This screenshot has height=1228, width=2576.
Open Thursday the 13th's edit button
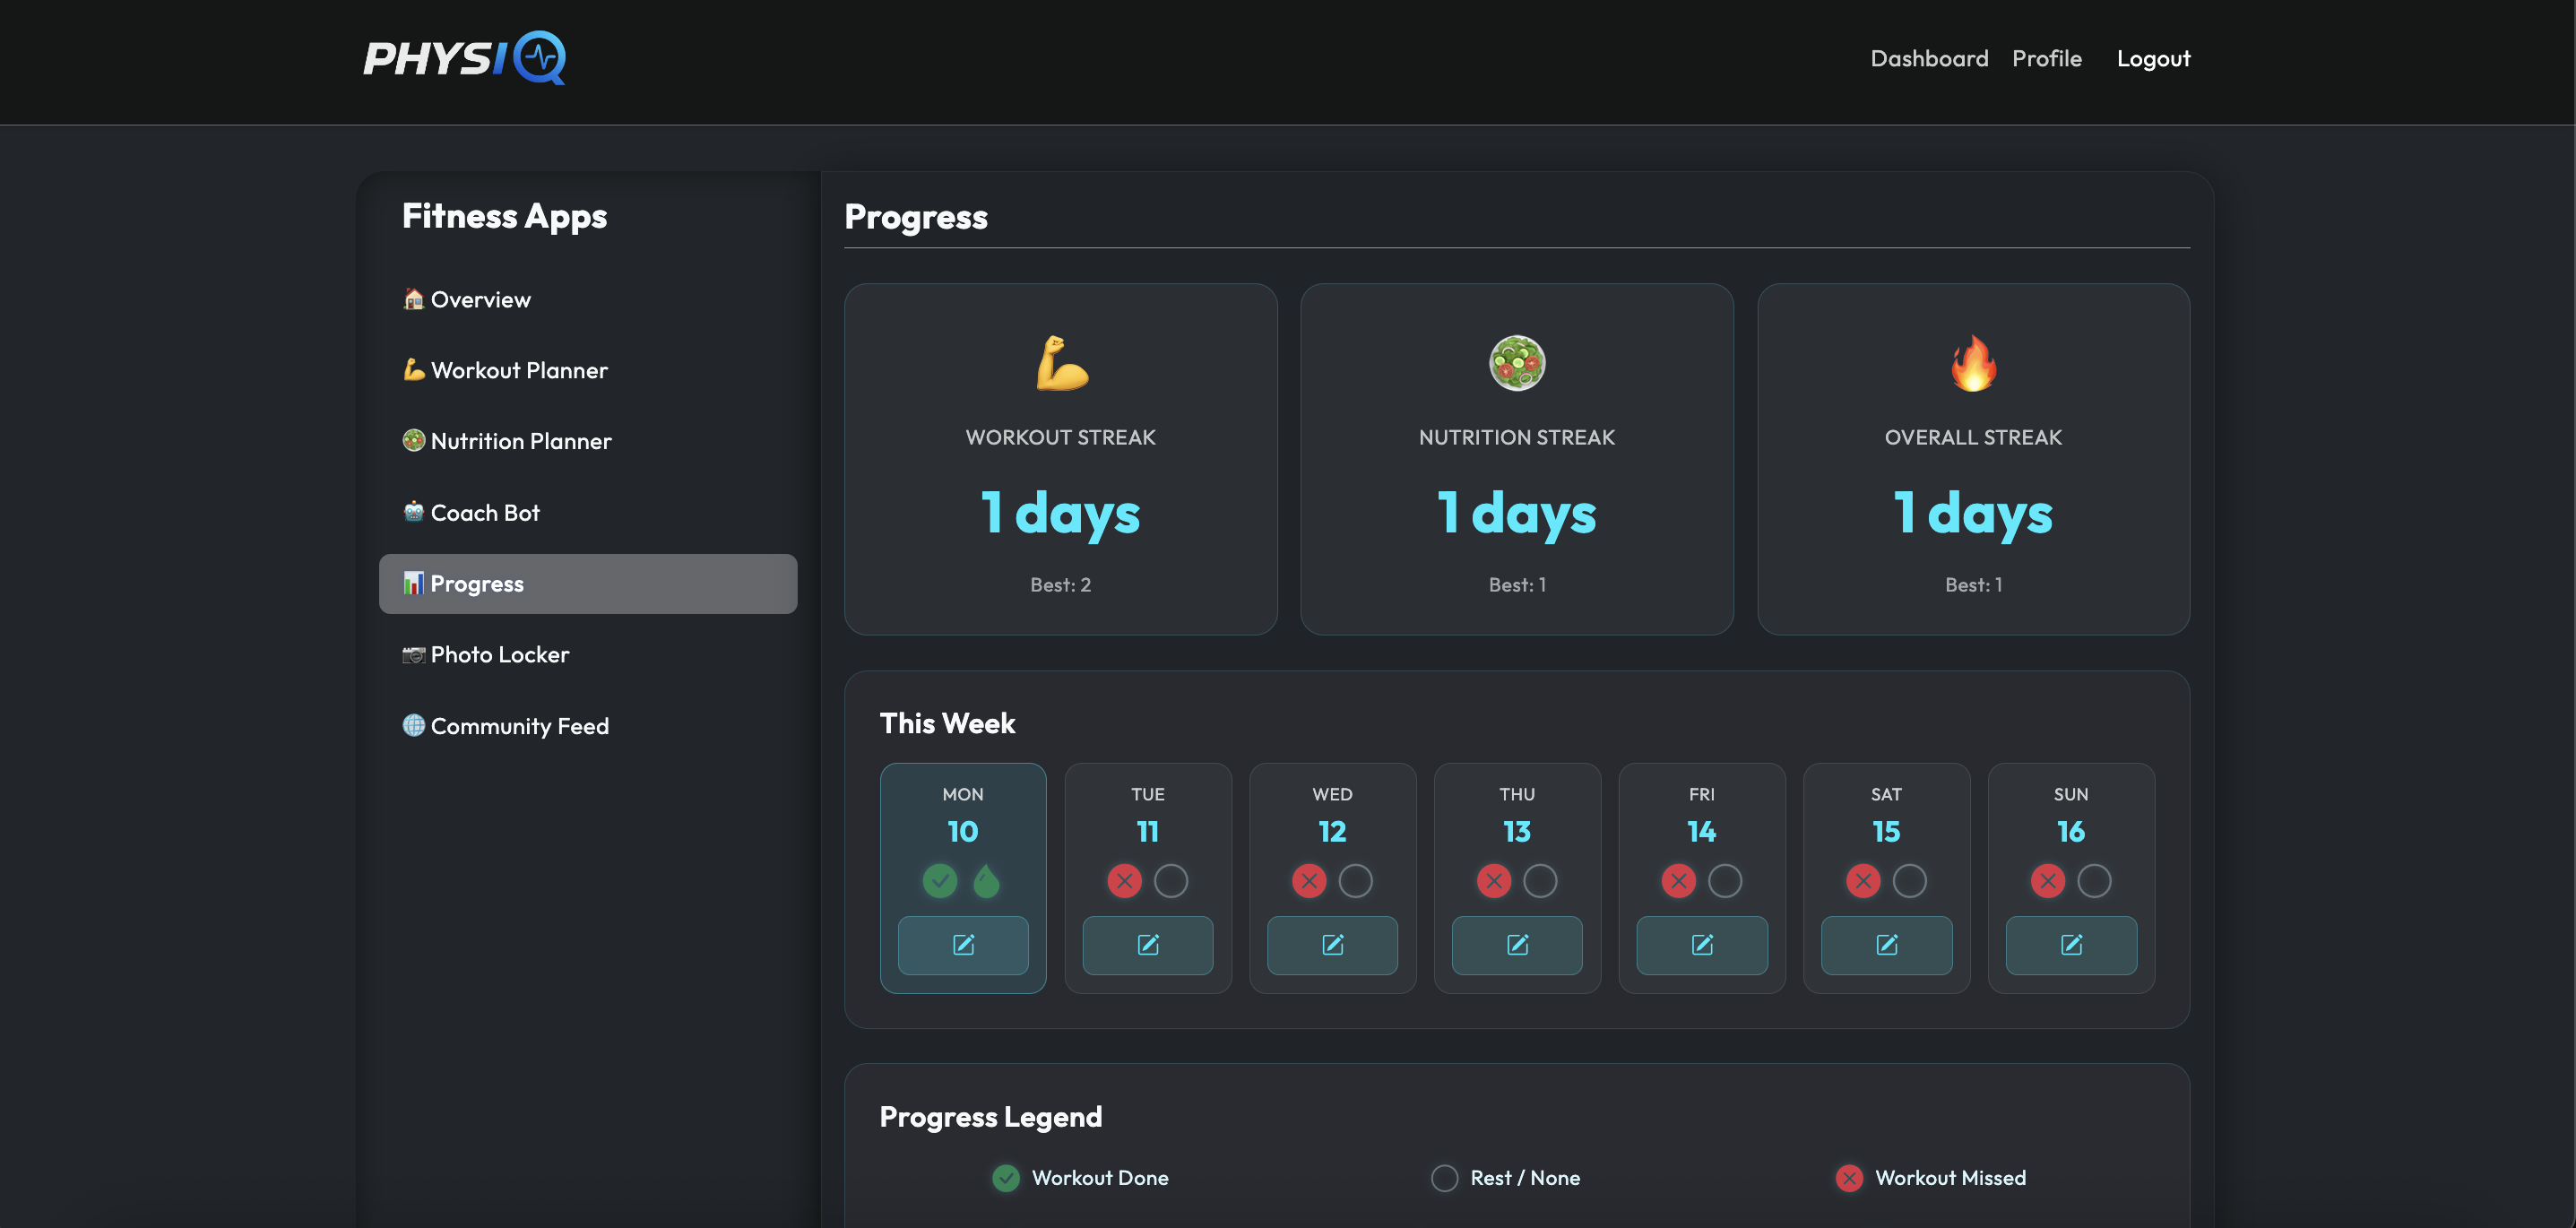click(1516, 945)
